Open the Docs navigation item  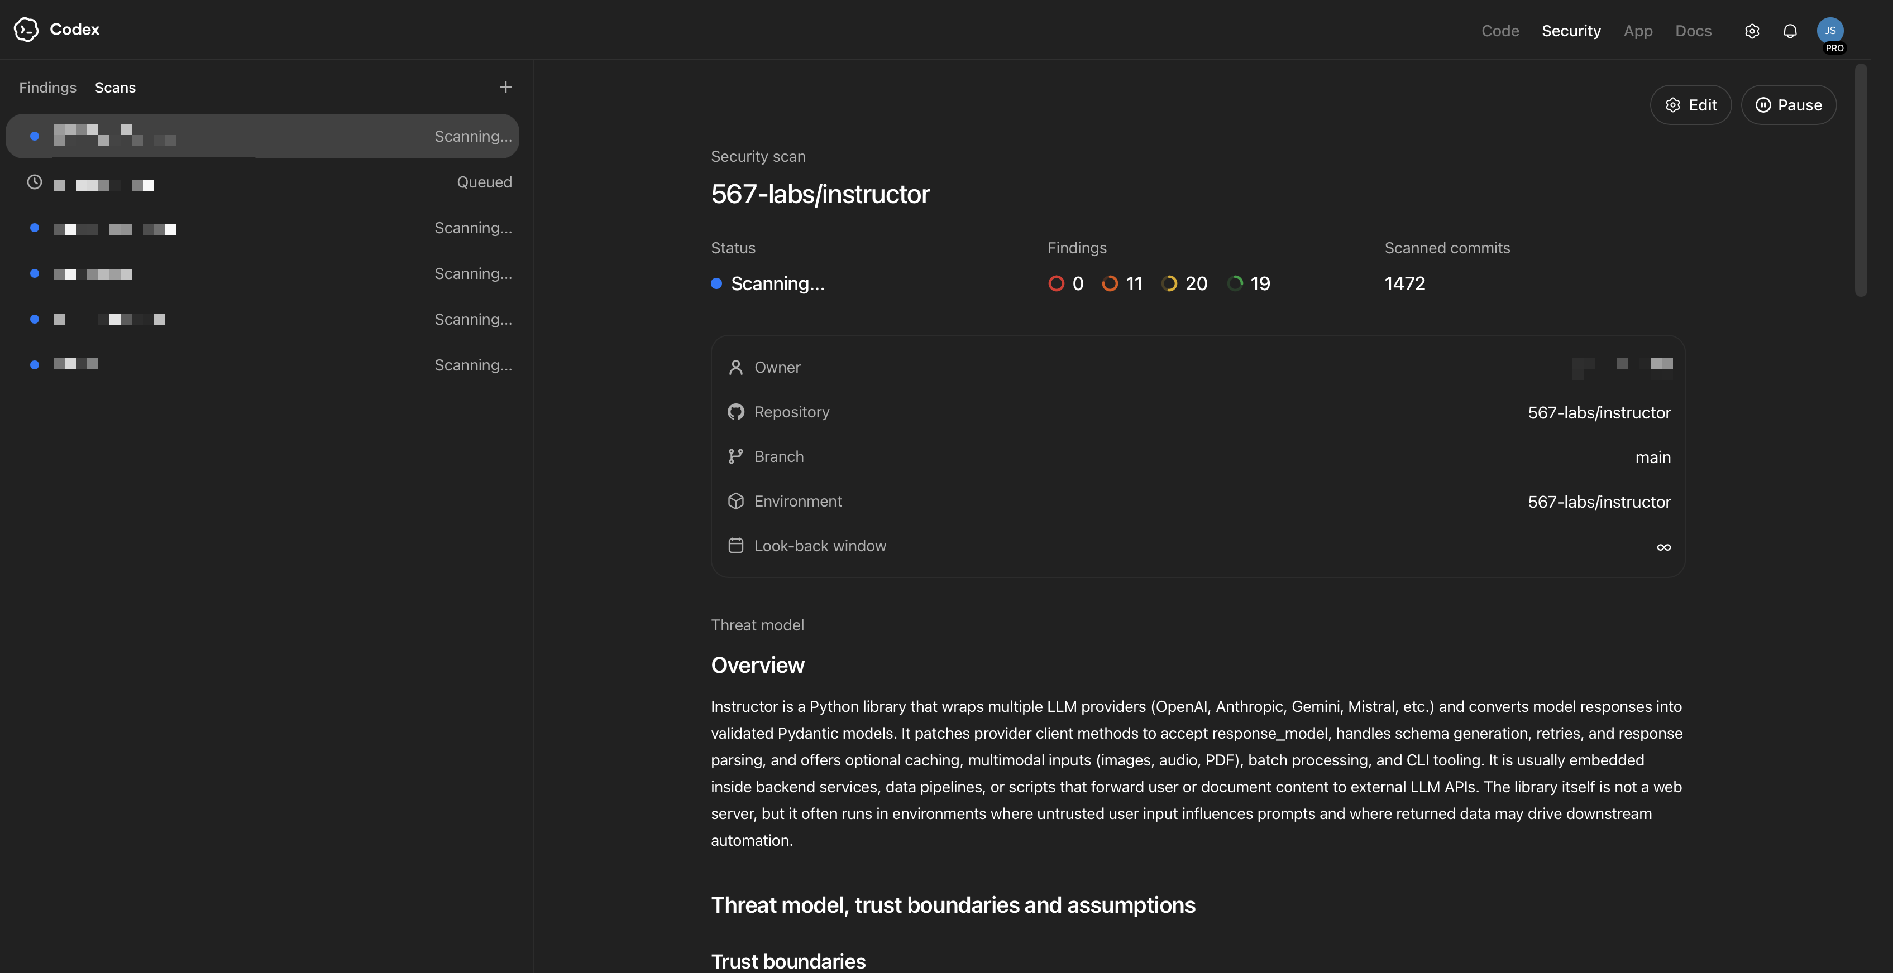[x=1693, y=31]
